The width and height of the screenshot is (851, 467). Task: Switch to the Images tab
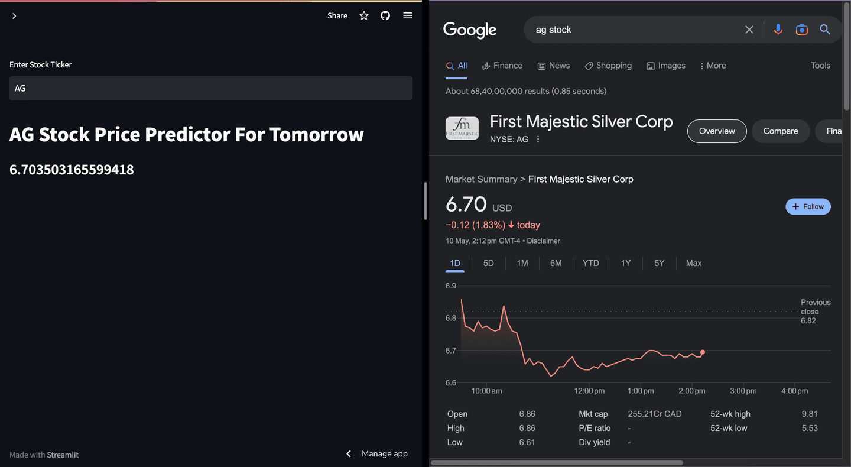point(666,66)
